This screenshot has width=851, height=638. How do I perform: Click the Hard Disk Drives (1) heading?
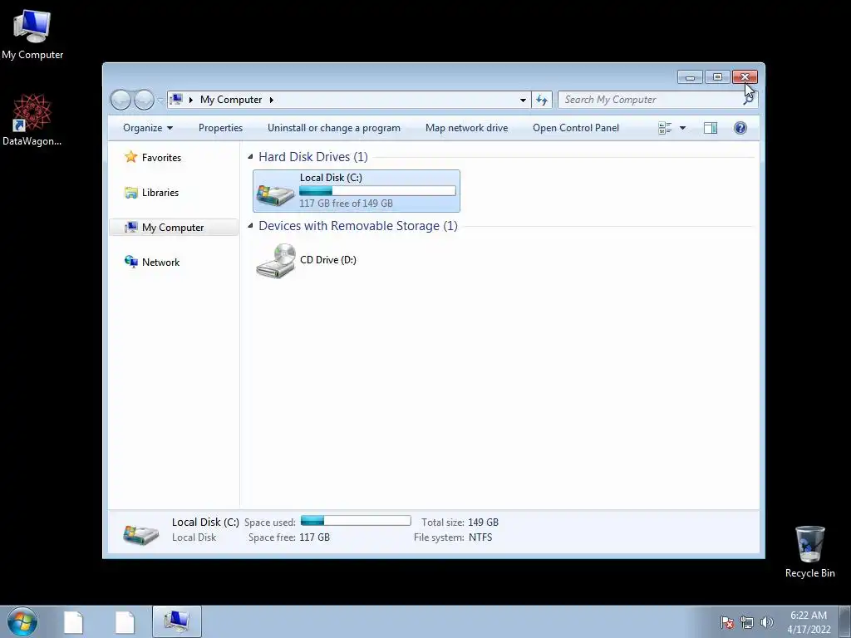[313, 157]
